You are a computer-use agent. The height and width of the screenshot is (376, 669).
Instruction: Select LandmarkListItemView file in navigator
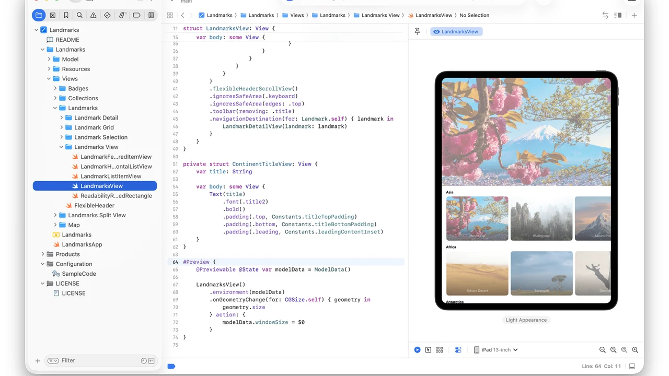pos(107,177)
